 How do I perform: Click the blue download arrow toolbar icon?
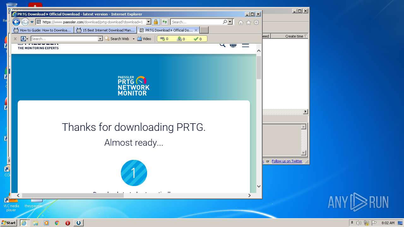click(x=23, y=39)
